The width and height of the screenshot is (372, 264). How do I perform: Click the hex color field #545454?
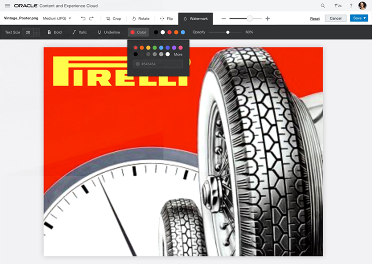tap(158, 64)
